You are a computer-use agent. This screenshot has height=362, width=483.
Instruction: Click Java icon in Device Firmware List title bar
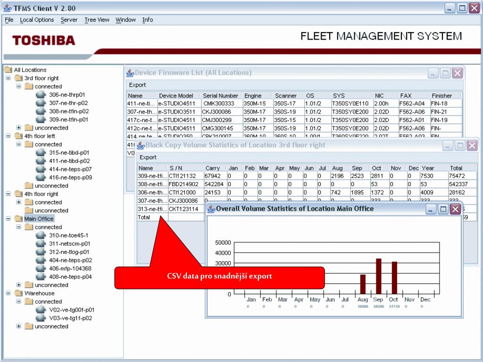click(130, 73)
